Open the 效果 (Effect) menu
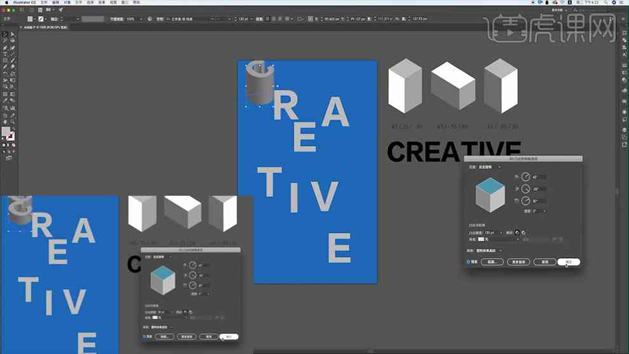 click(x=102, y=3)
